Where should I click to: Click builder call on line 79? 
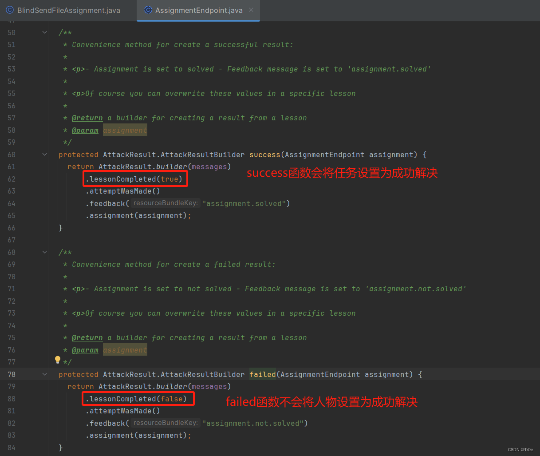[172, 386]
